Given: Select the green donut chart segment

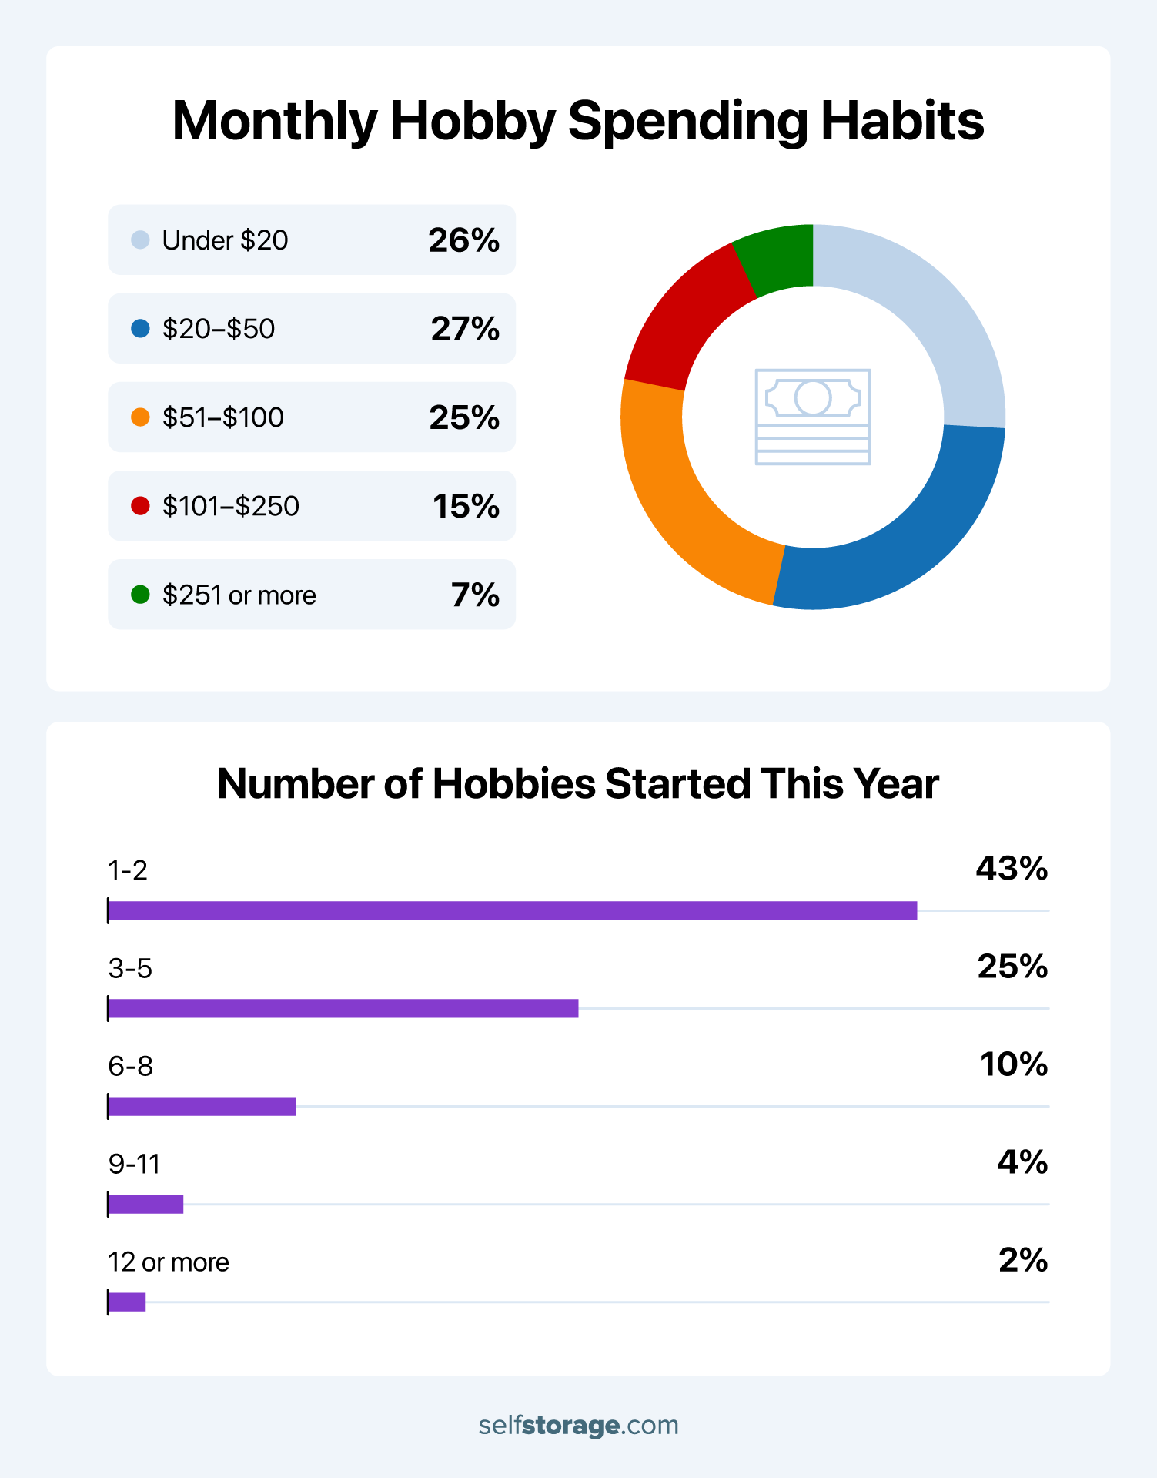Looking at the screenshot, I should pos(777,258).
